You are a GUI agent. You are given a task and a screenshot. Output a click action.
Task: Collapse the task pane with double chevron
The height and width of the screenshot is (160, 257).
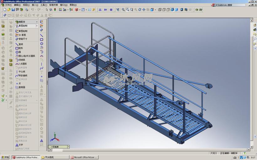pos(255,48)
